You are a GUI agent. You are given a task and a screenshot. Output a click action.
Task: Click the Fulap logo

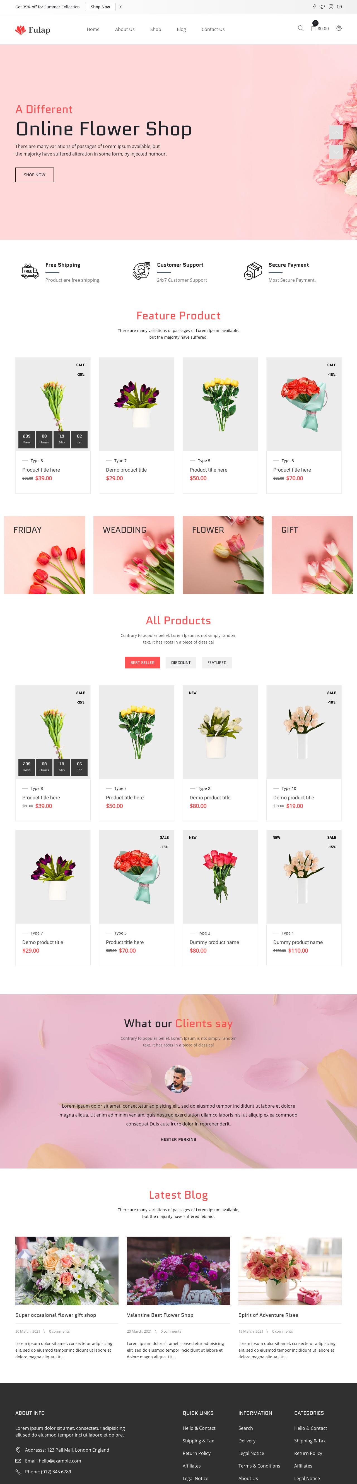coord(33,29)
